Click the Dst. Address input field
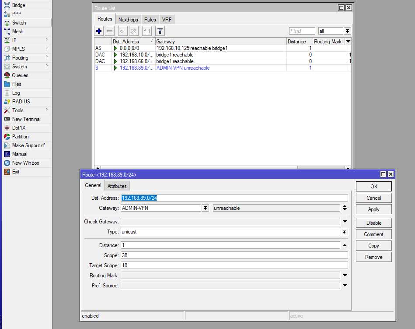The height and width of the screenshot is (329, 415). (234, 198)
